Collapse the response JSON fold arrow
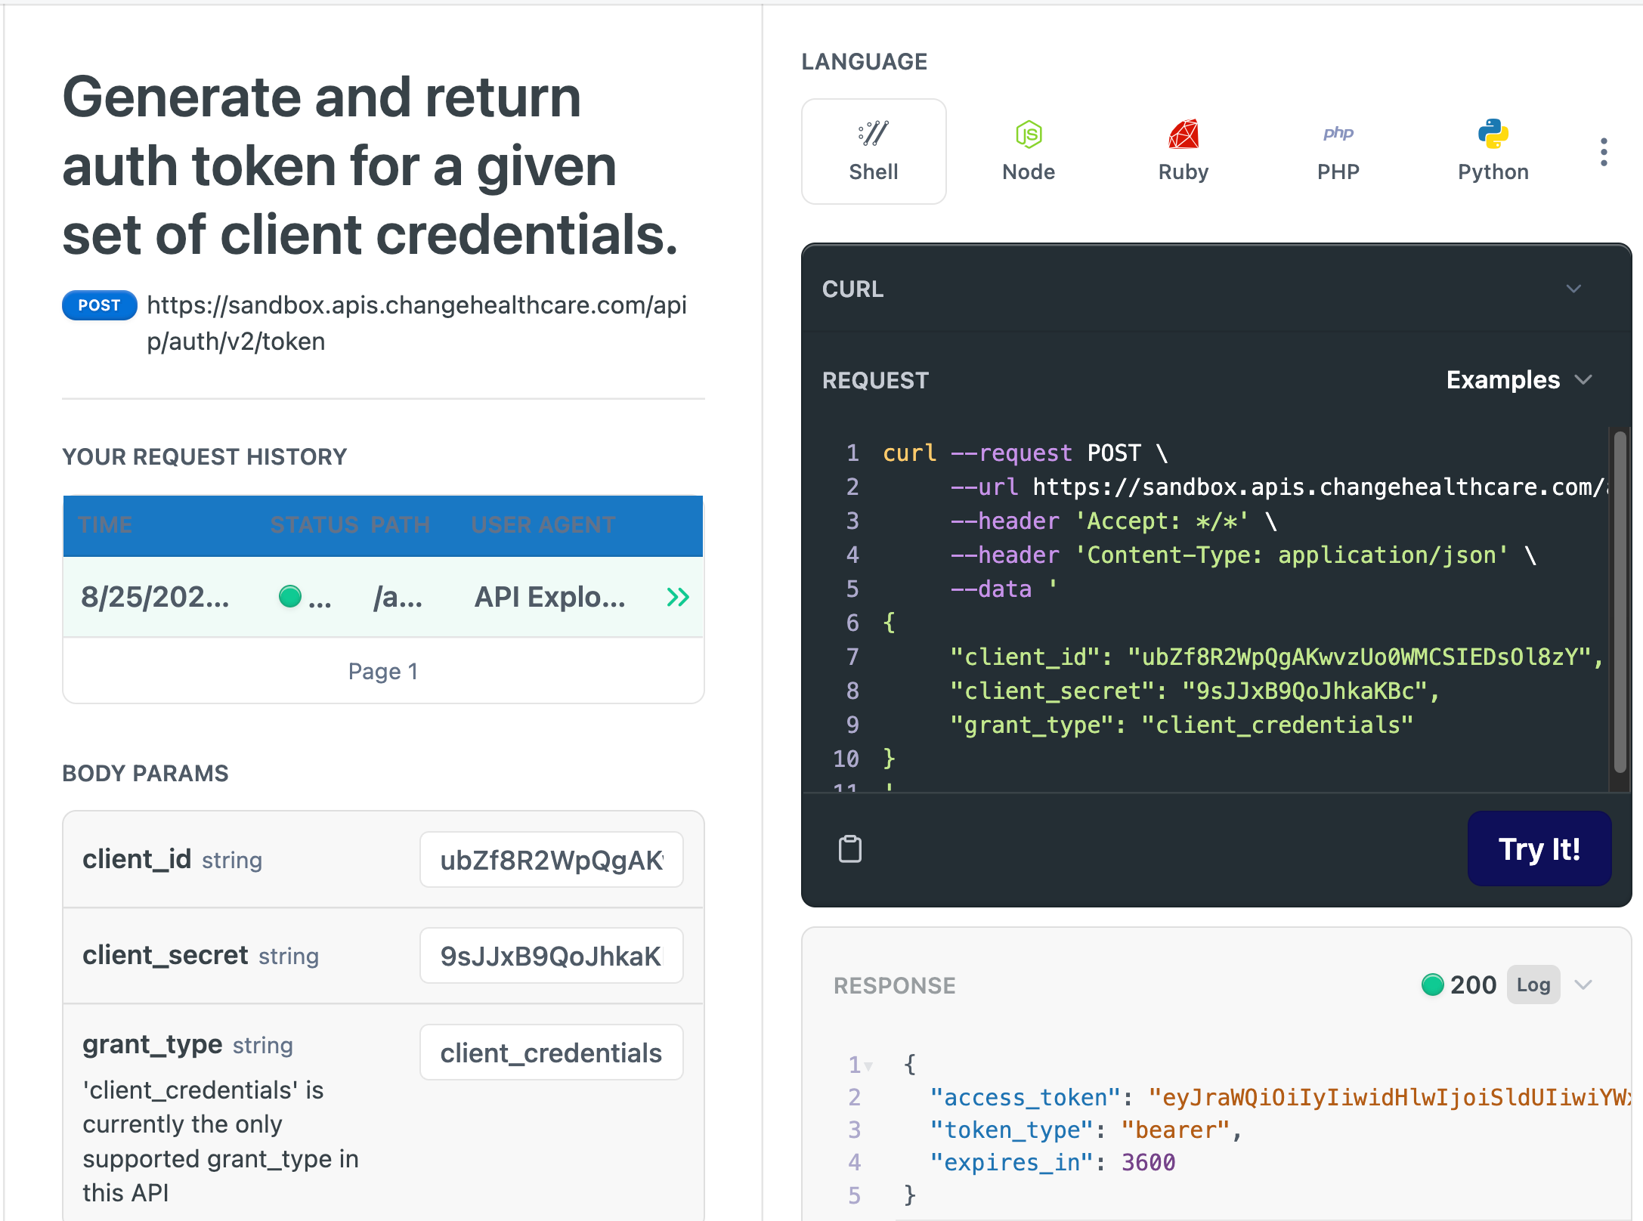Image resolution: width=1643 pixels, height=1221 pixels. 869,1065
